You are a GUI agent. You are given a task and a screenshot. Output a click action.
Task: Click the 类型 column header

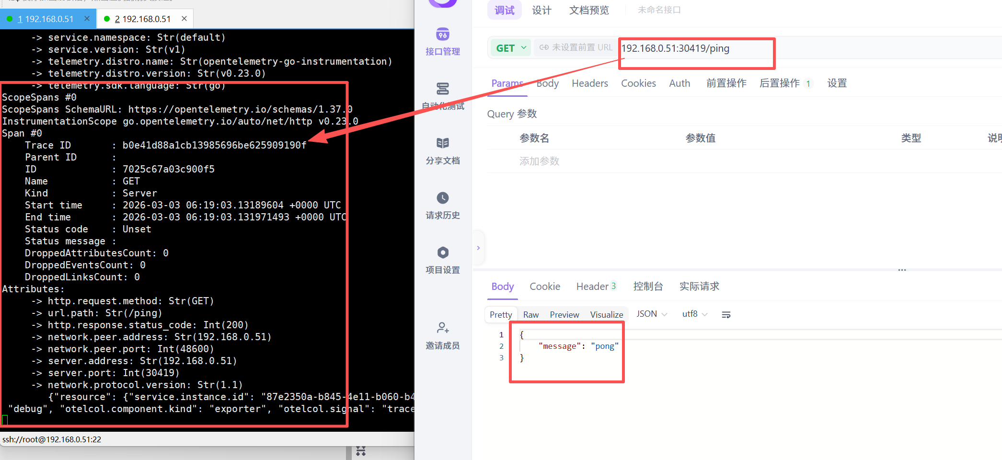coord(911,138)
